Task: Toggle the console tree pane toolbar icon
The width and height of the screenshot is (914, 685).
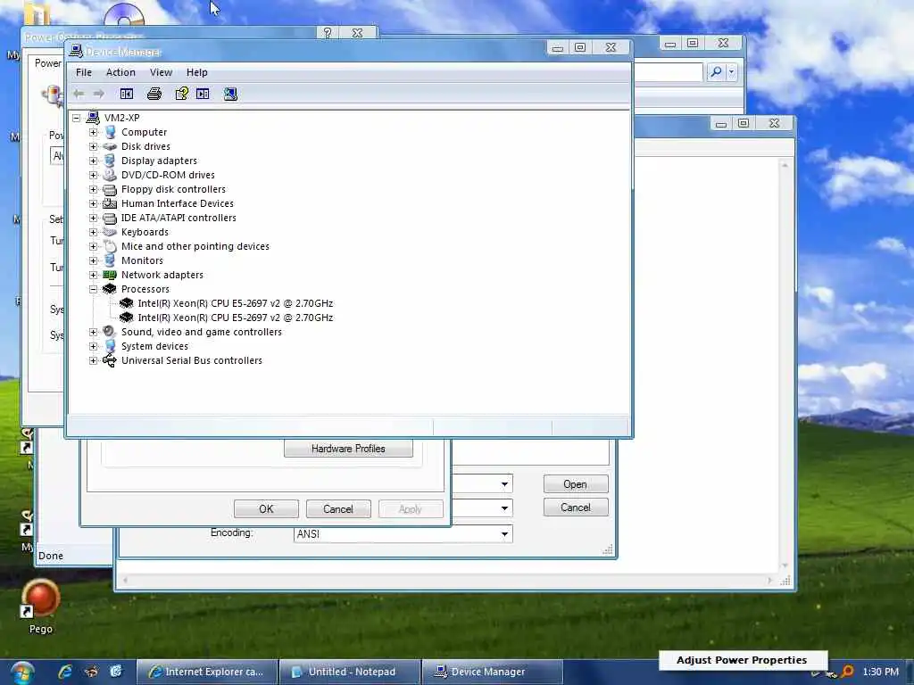Action: [127, 94]
